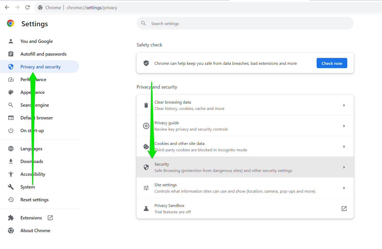Go to Appearance settings
The height and width of the screenshot is (249, 382).
point(32,92)
